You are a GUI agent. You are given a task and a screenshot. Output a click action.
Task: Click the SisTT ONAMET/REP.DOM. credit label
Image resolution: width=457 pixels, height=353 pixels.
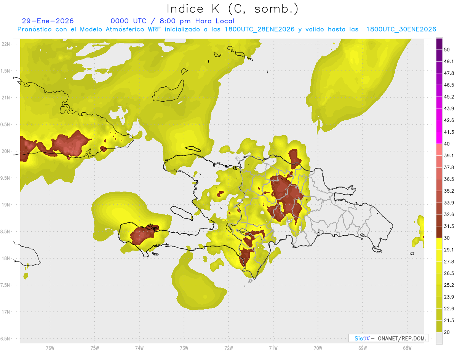click(x=388, y=338)
